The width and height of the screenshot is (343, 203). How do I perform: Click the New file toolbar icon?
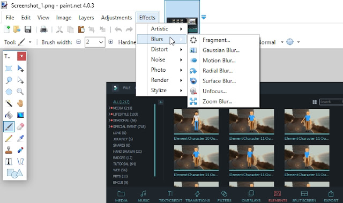point(7,29)
